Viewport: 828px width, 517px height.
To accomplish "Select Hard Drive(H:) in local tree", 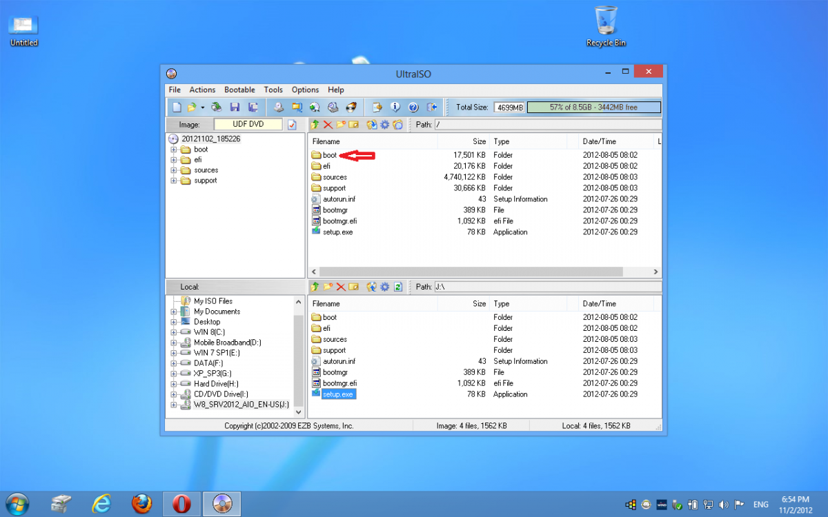I will [216, 384].
